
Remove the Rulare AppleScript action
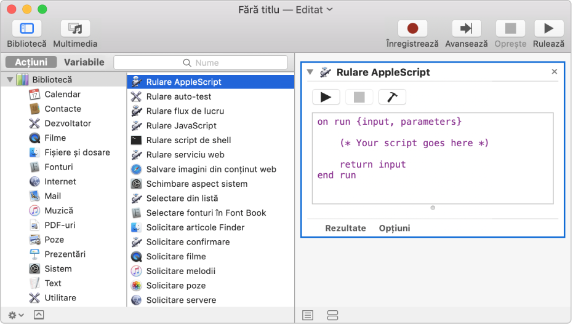[x=554, y=72]
